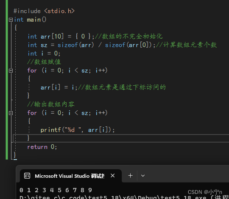Viewport: 229px width, 199px height.
Task: Click the terminal tab console icon
Action: pyautogui.click(x=27, y=176)
